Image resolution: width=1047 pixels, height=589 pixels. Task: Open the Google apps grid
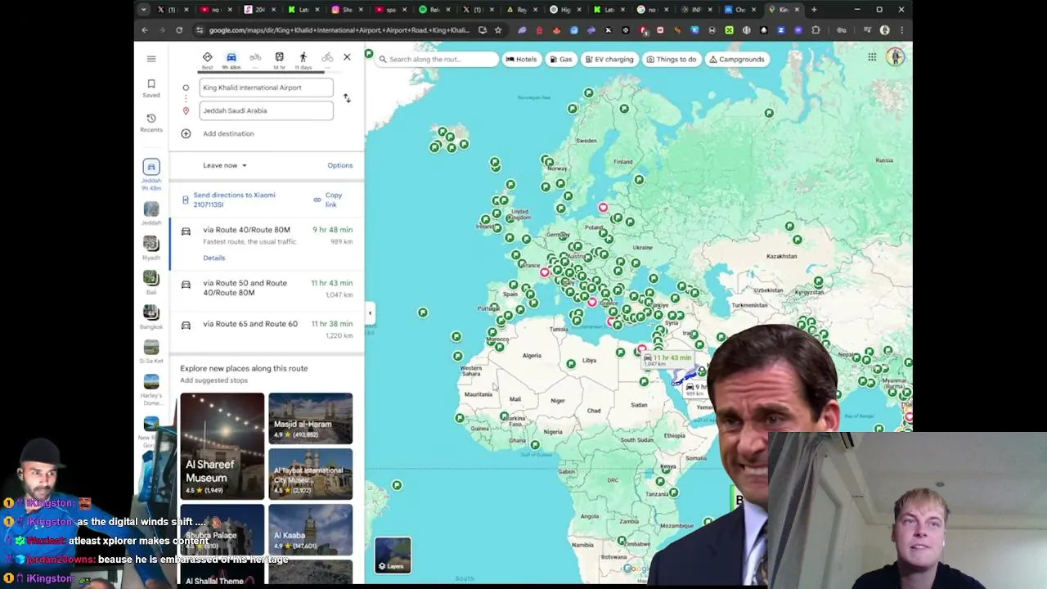[872, 57]
